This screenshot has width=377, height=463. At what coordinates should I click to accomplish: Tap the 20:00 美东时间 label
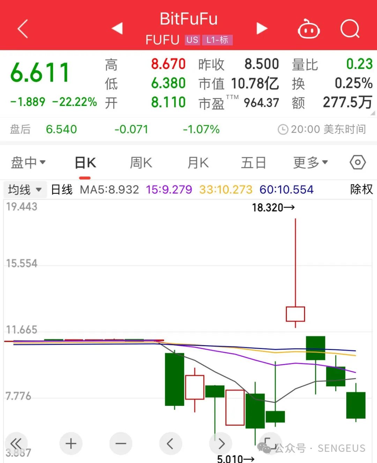click(x=328, y=129)
